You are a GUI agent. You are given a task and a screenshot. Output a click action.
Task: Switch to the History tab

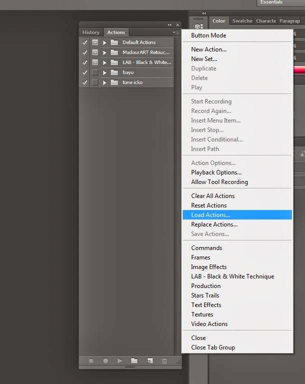coord(91,32)
